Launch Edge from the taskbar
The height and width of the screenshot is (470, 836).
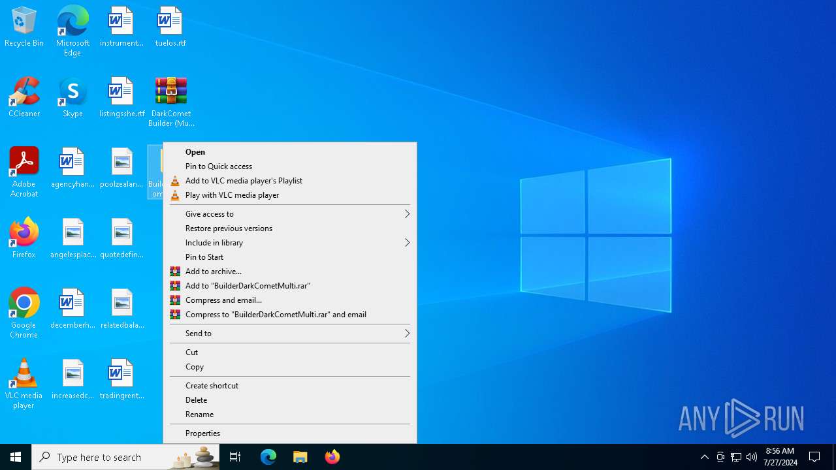tap(268, 457)
